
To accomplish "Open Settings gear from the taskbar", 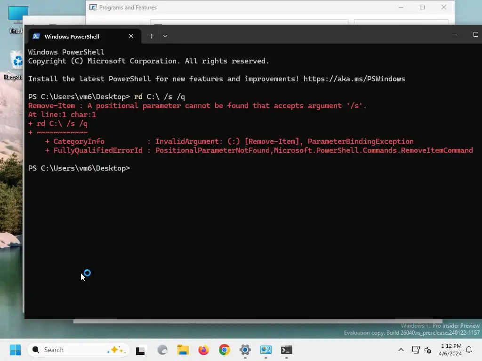I will pyautogui.click(x=245, y=350).
